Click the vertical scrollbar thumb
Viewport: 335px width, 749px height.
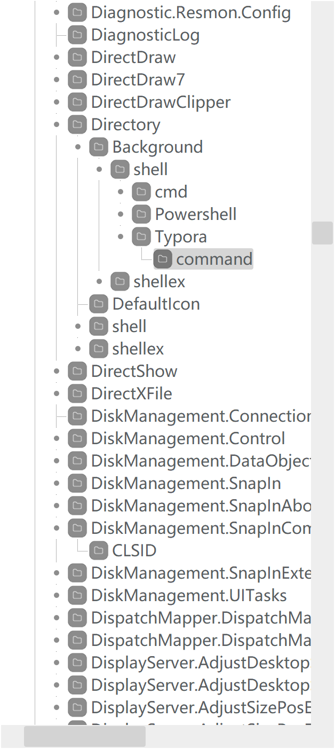coord(322,233)
